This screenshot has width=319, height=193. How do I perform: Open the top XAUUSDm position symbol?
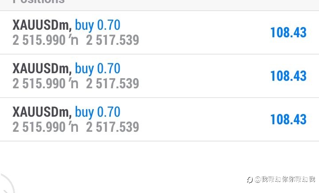[x=42, y=25]
